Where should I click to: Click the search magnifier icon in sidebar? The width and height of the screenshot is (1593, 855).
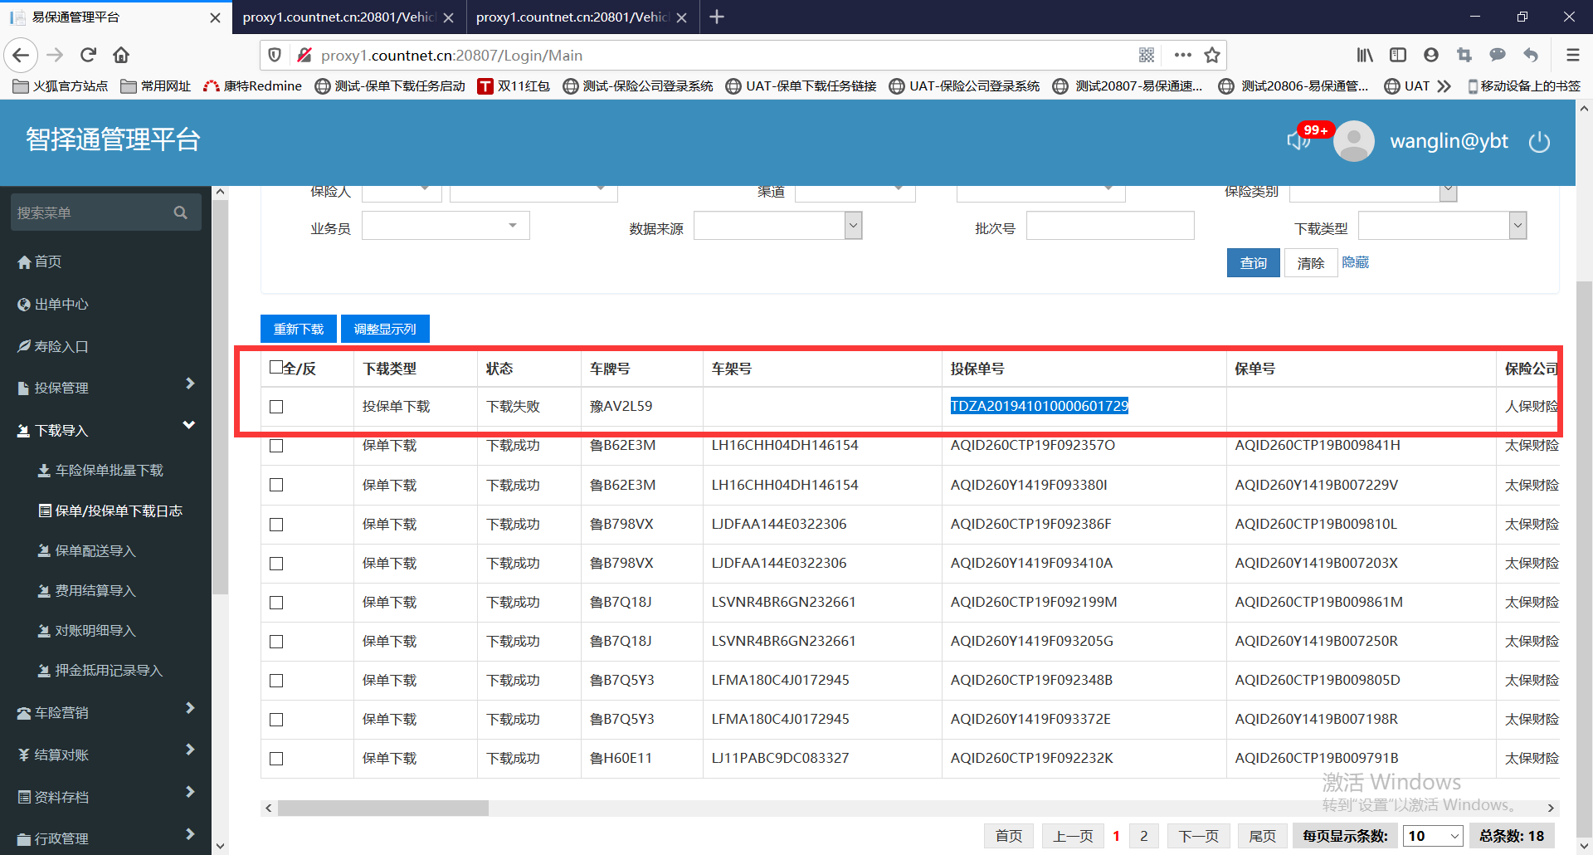180,213
